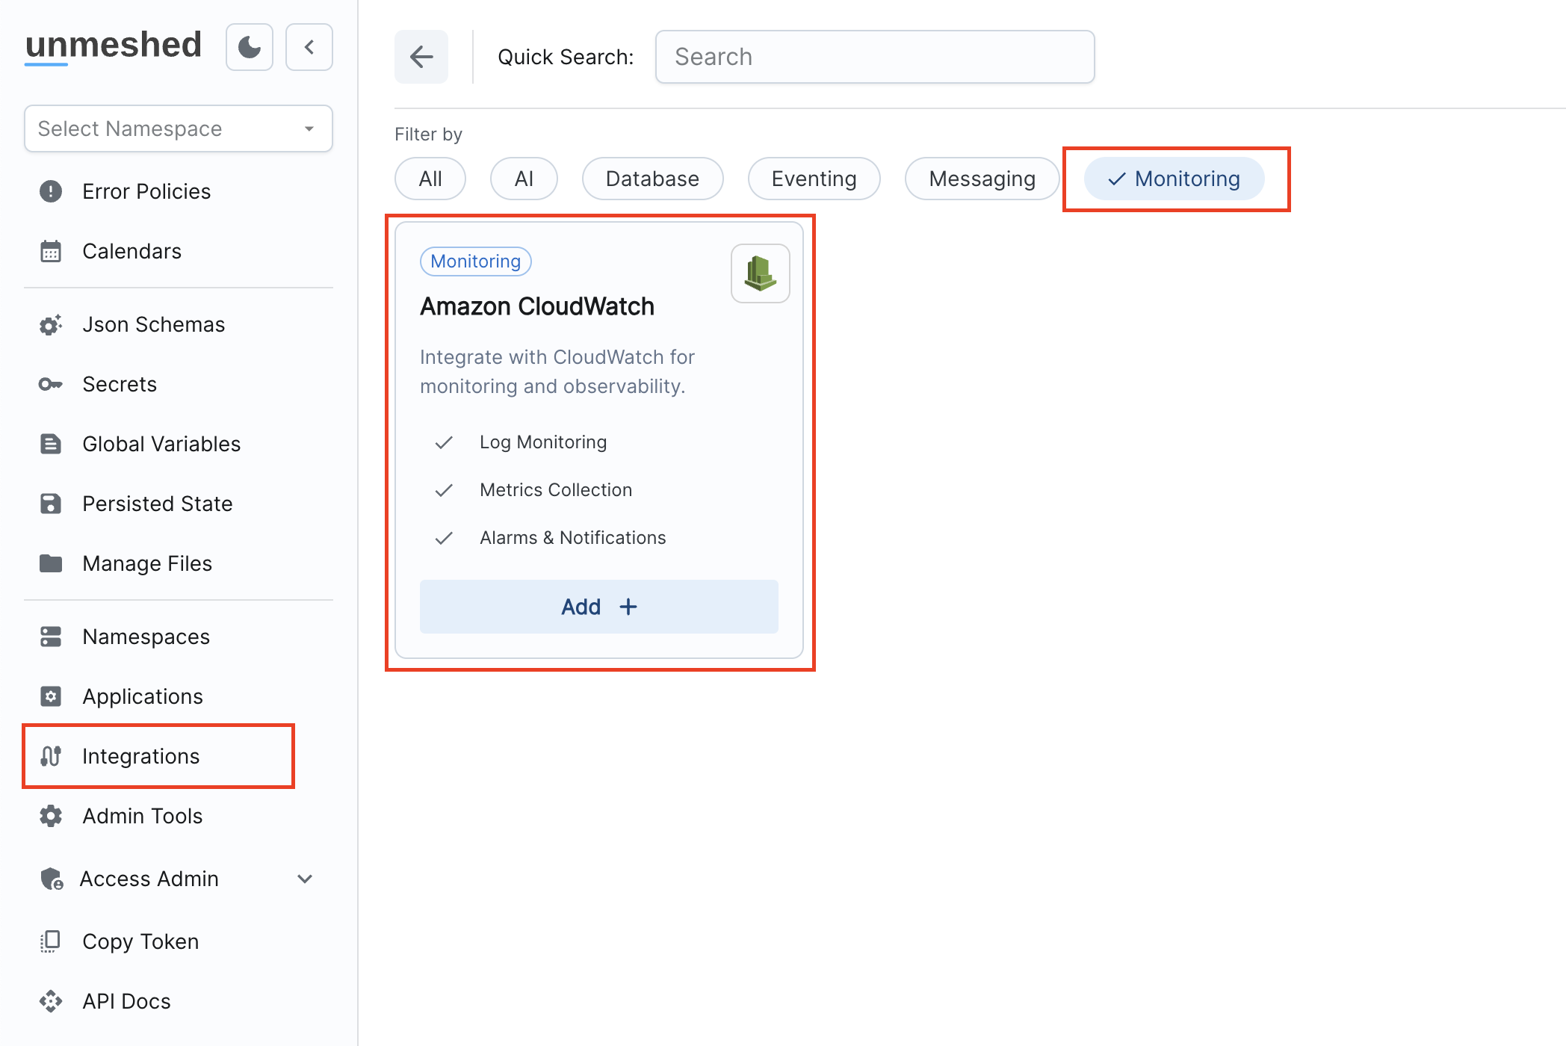Open the Select Namespace dropdown

(x=178, y=129)
